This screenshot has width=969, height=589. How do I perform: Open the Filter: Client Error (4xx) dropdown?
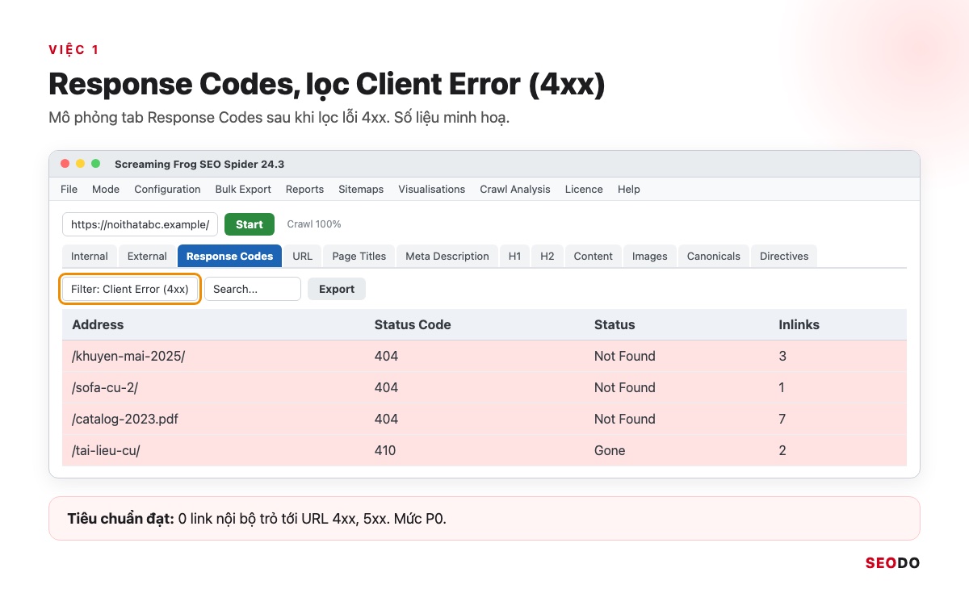coord(130,289)
